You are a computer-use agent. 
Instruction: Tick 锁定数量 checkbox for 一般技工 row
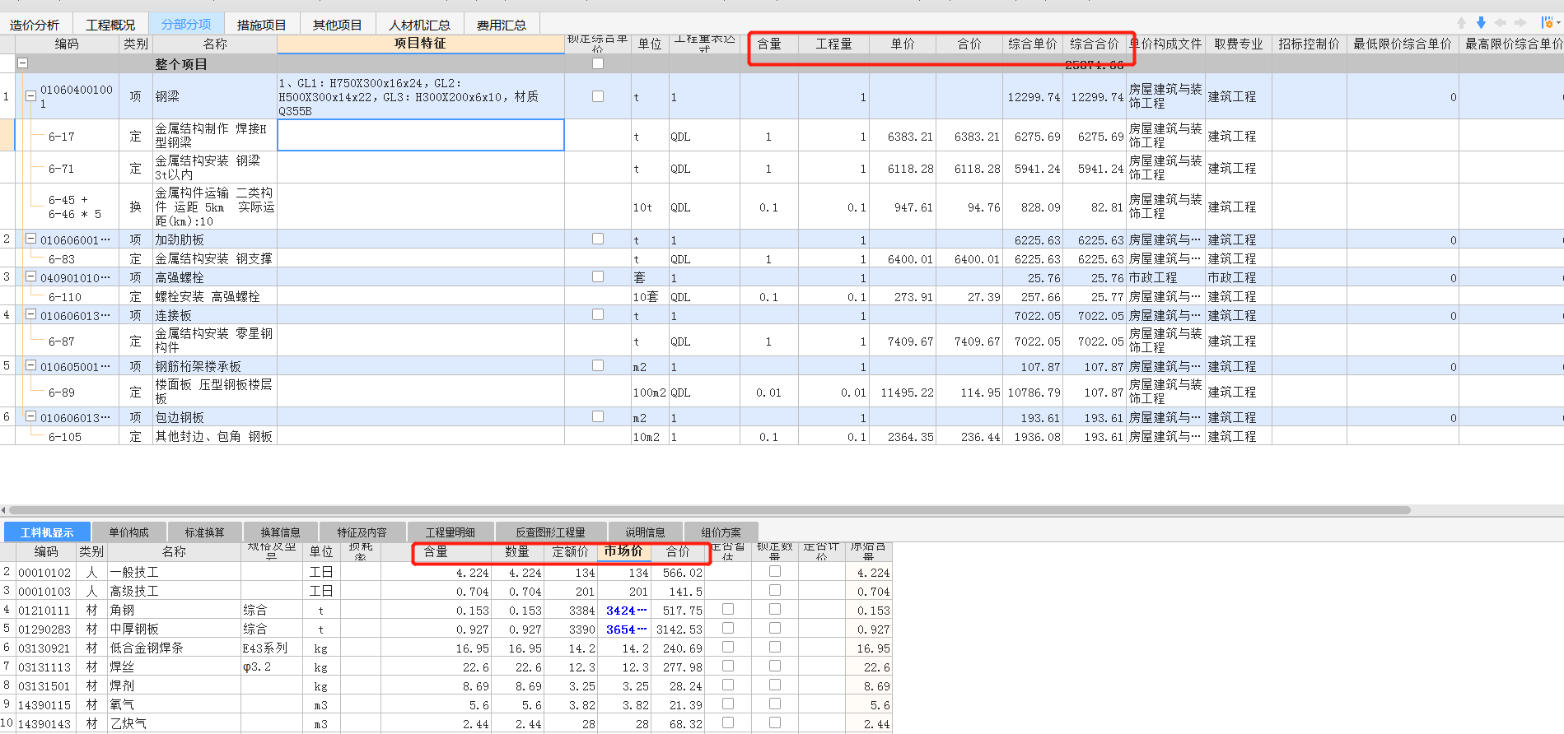coord(775,571)
